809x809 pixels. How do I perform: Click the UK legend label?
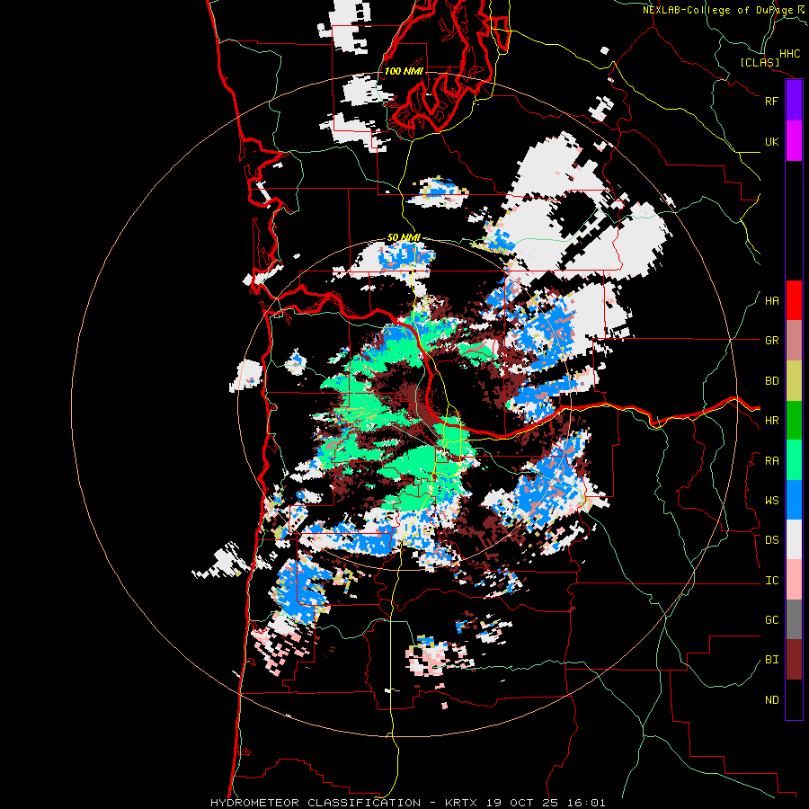(771, 141)
